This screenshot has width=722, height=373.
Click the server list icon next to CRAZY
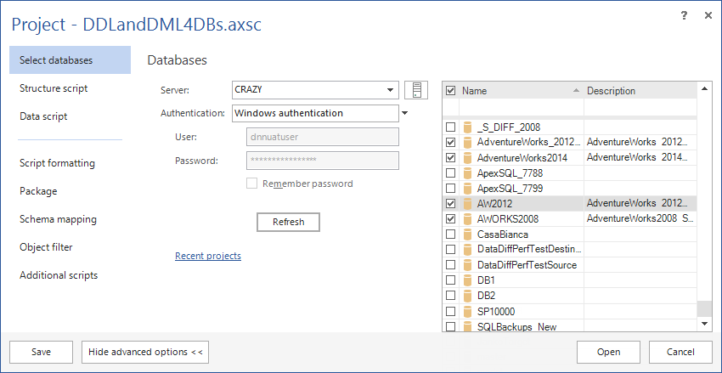pyautogui.click(x=416, y=90)
